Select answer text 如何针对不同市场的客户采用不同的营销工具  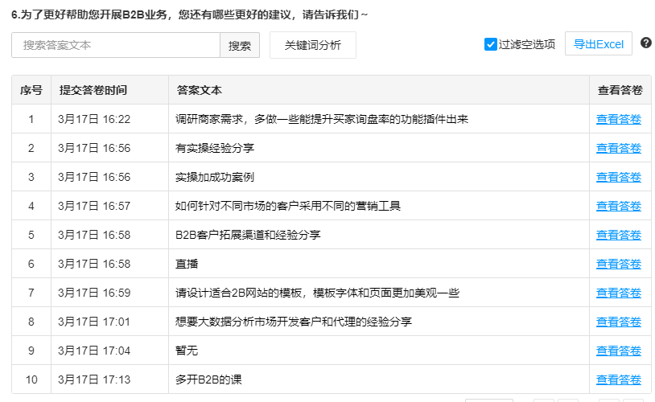coord(288,206)
